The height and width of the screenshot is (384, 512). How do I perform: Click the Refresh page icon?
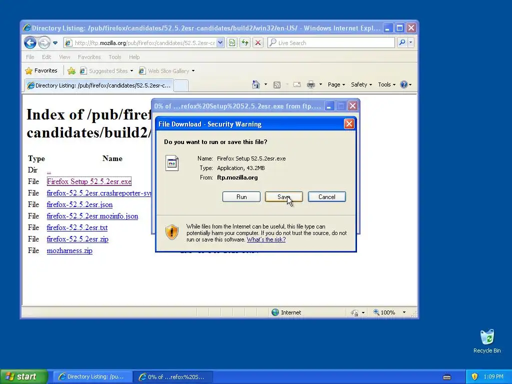(245, 43)
